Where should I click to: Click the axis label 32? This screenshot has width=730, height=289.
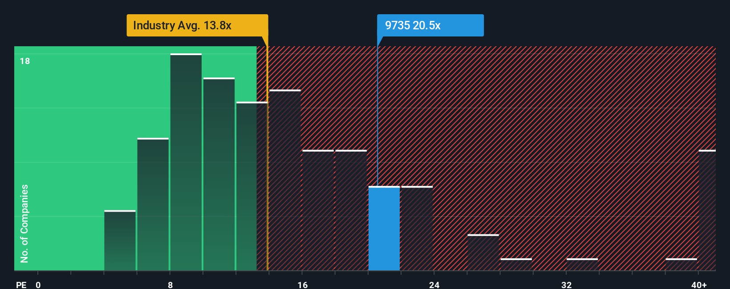pyautogui.click(x=566, y=285)
